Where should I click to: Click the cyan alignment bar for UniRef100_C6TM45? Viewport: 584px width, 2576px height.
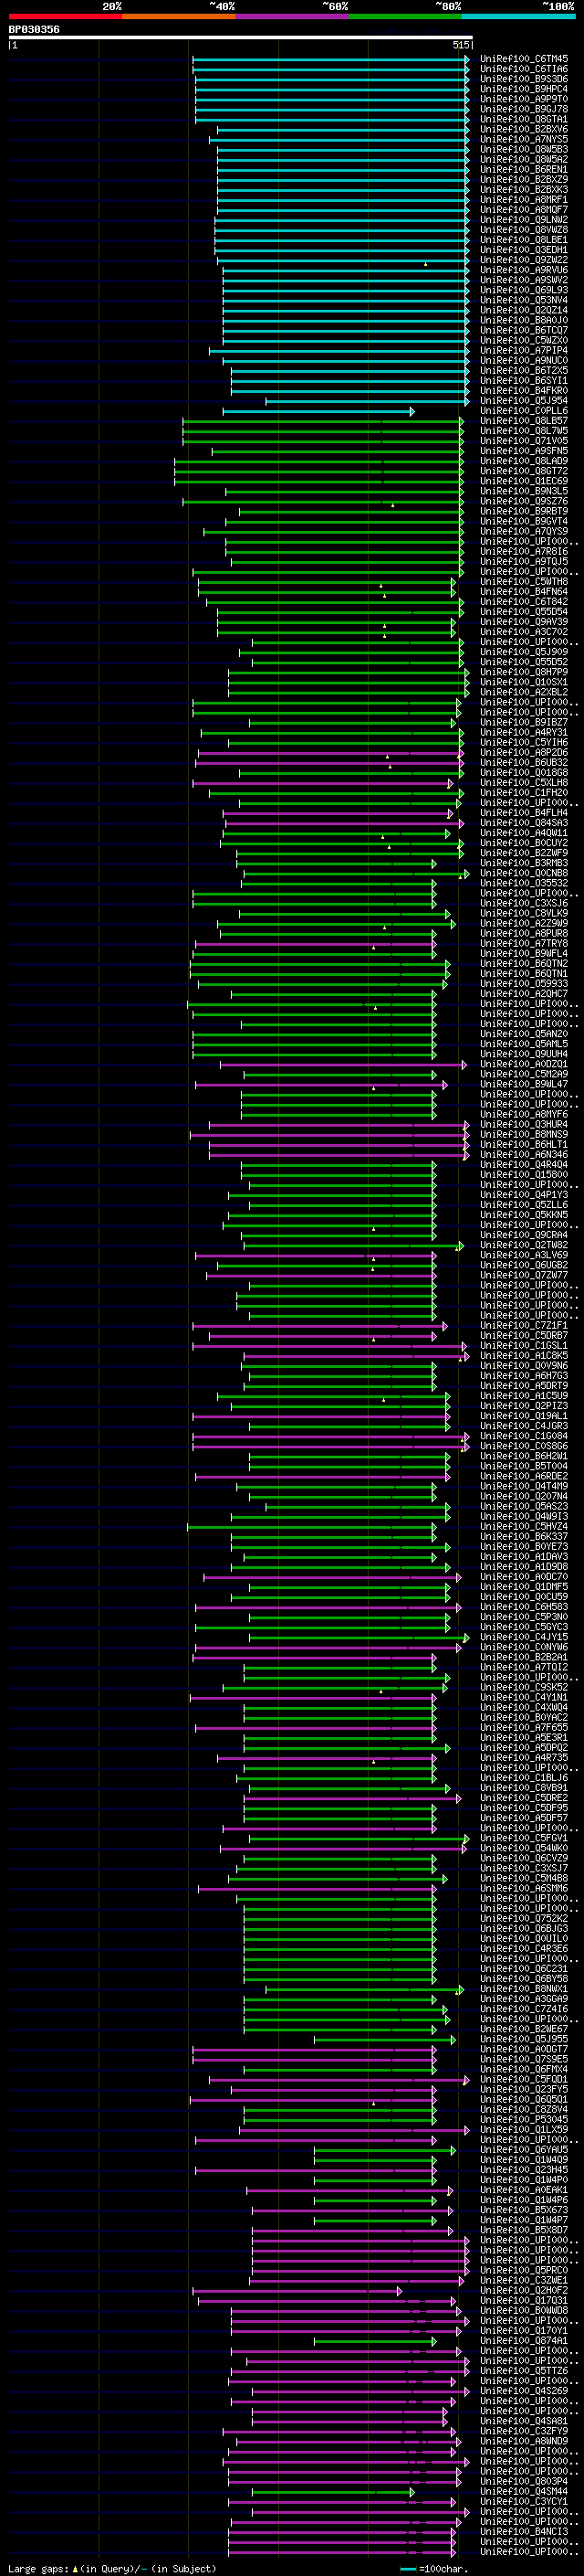[331, 59]
